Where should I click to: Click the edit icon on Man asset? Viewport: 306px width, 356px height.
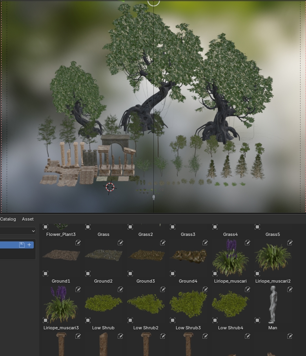coord(290,289)
